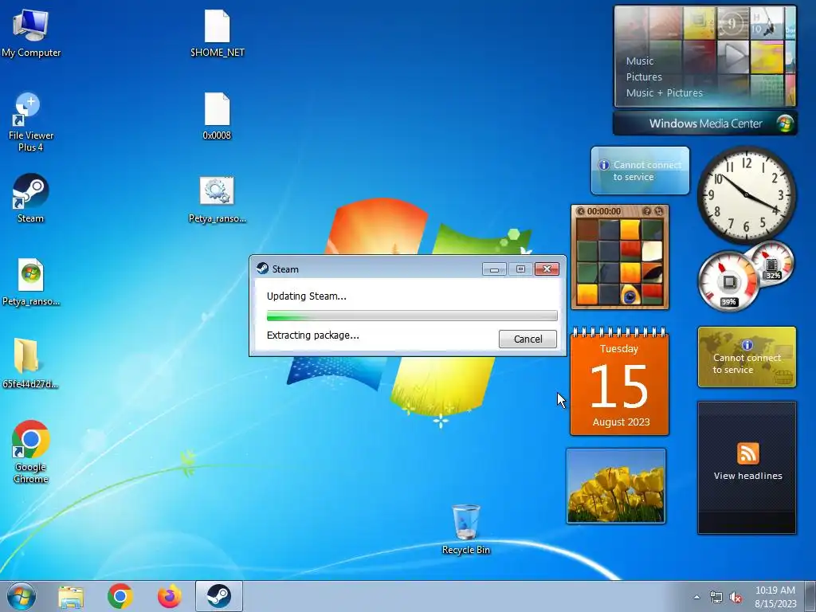816x612 pixels.
Task: Maximize the Steam update dialog
Action: (x=520, y=269)
